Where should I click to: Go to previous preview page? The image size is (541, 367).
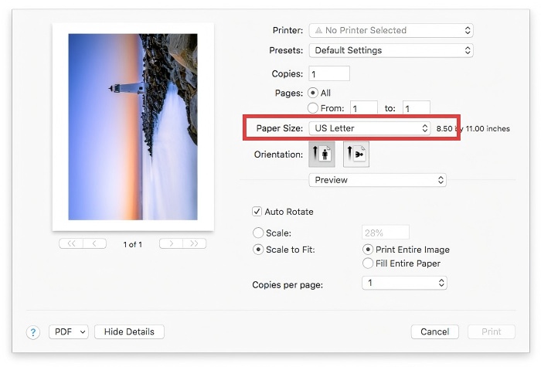click(x=94, y=243)
